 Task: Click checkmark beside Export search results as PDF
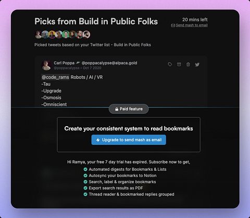85,188
